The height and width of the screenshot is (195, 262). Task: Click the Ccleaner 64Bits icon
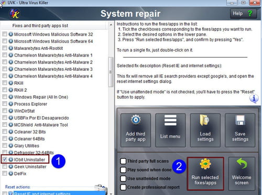[x=11, y=138]
